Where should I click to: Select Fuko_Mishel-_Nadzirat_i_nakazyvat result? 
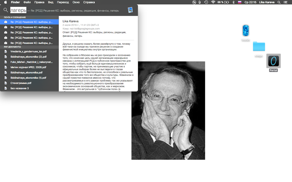[30, 62]
